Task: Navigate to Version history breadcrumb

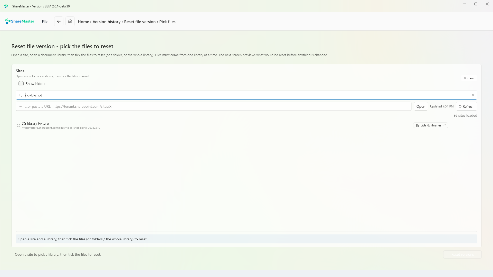Action: [x=107, y=22]
